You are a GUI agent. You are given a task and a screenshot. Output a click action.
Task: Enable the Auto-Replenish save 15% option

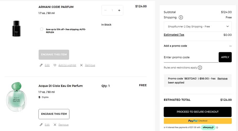pos(42,29)
